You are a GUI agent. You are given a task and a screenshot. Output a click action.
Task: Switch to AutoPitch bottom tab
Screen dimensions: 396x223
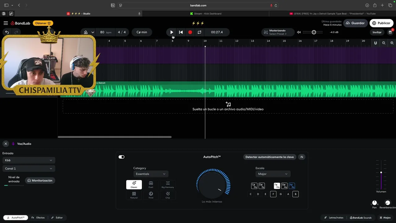[x=16, y=218]
